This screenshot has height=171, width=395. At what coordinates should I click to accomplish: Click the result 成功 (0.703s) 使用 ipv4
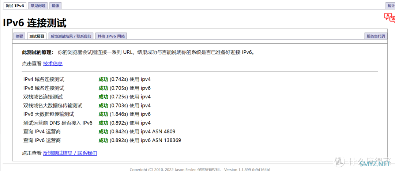(x=125, y=106)
